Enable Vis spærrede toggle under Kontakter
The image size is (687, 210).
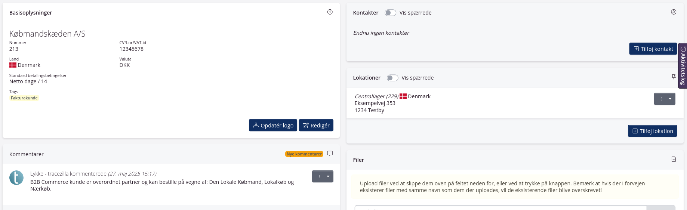(390, 13)
